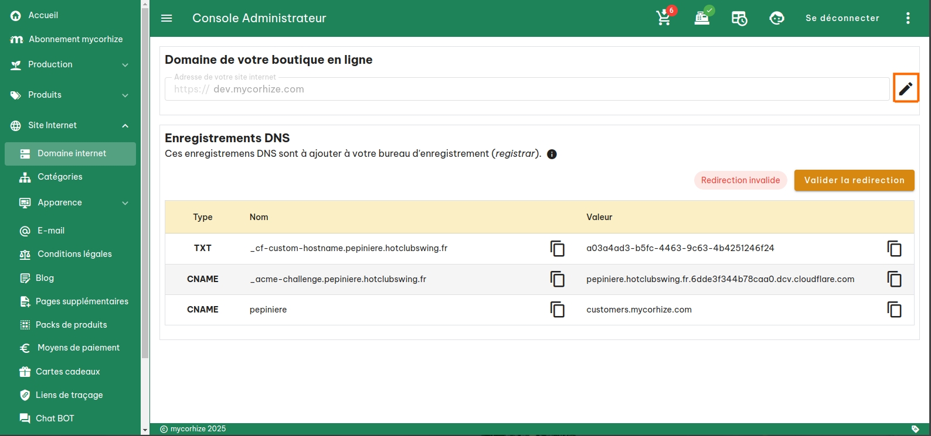The image size is (931, 436).
Task: Open the shopping cart with 6 items
Action: [664, 18]
